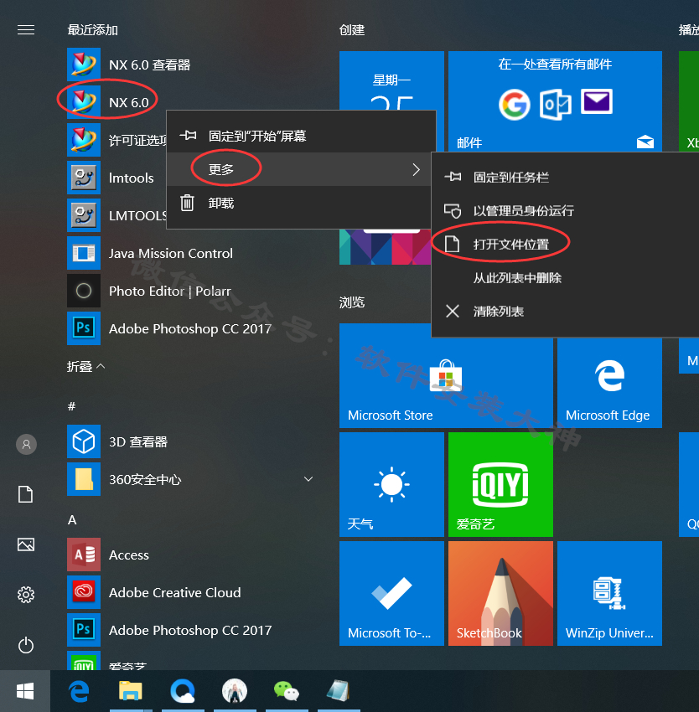Expand the 更多 submenu arrow
This screenshot has width=699, height=712.
[x=416, y=169]
